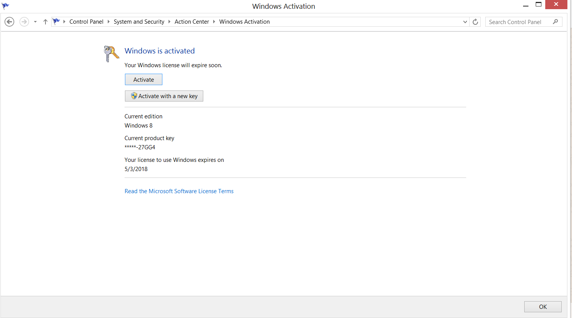This screenshot has height=318, width=572.
Task: Select Windows Activation breadcrumb
Action: coord(245,22)
